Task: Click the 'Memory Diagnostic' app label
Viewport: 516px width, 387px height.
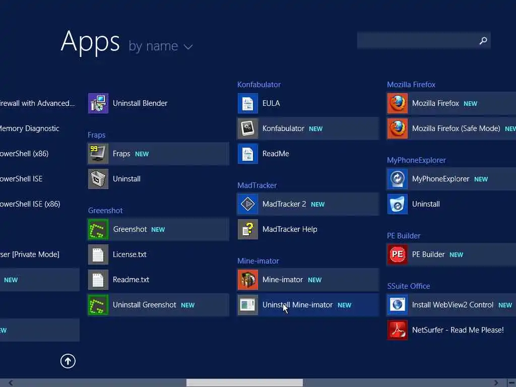Action: [29, 128]
